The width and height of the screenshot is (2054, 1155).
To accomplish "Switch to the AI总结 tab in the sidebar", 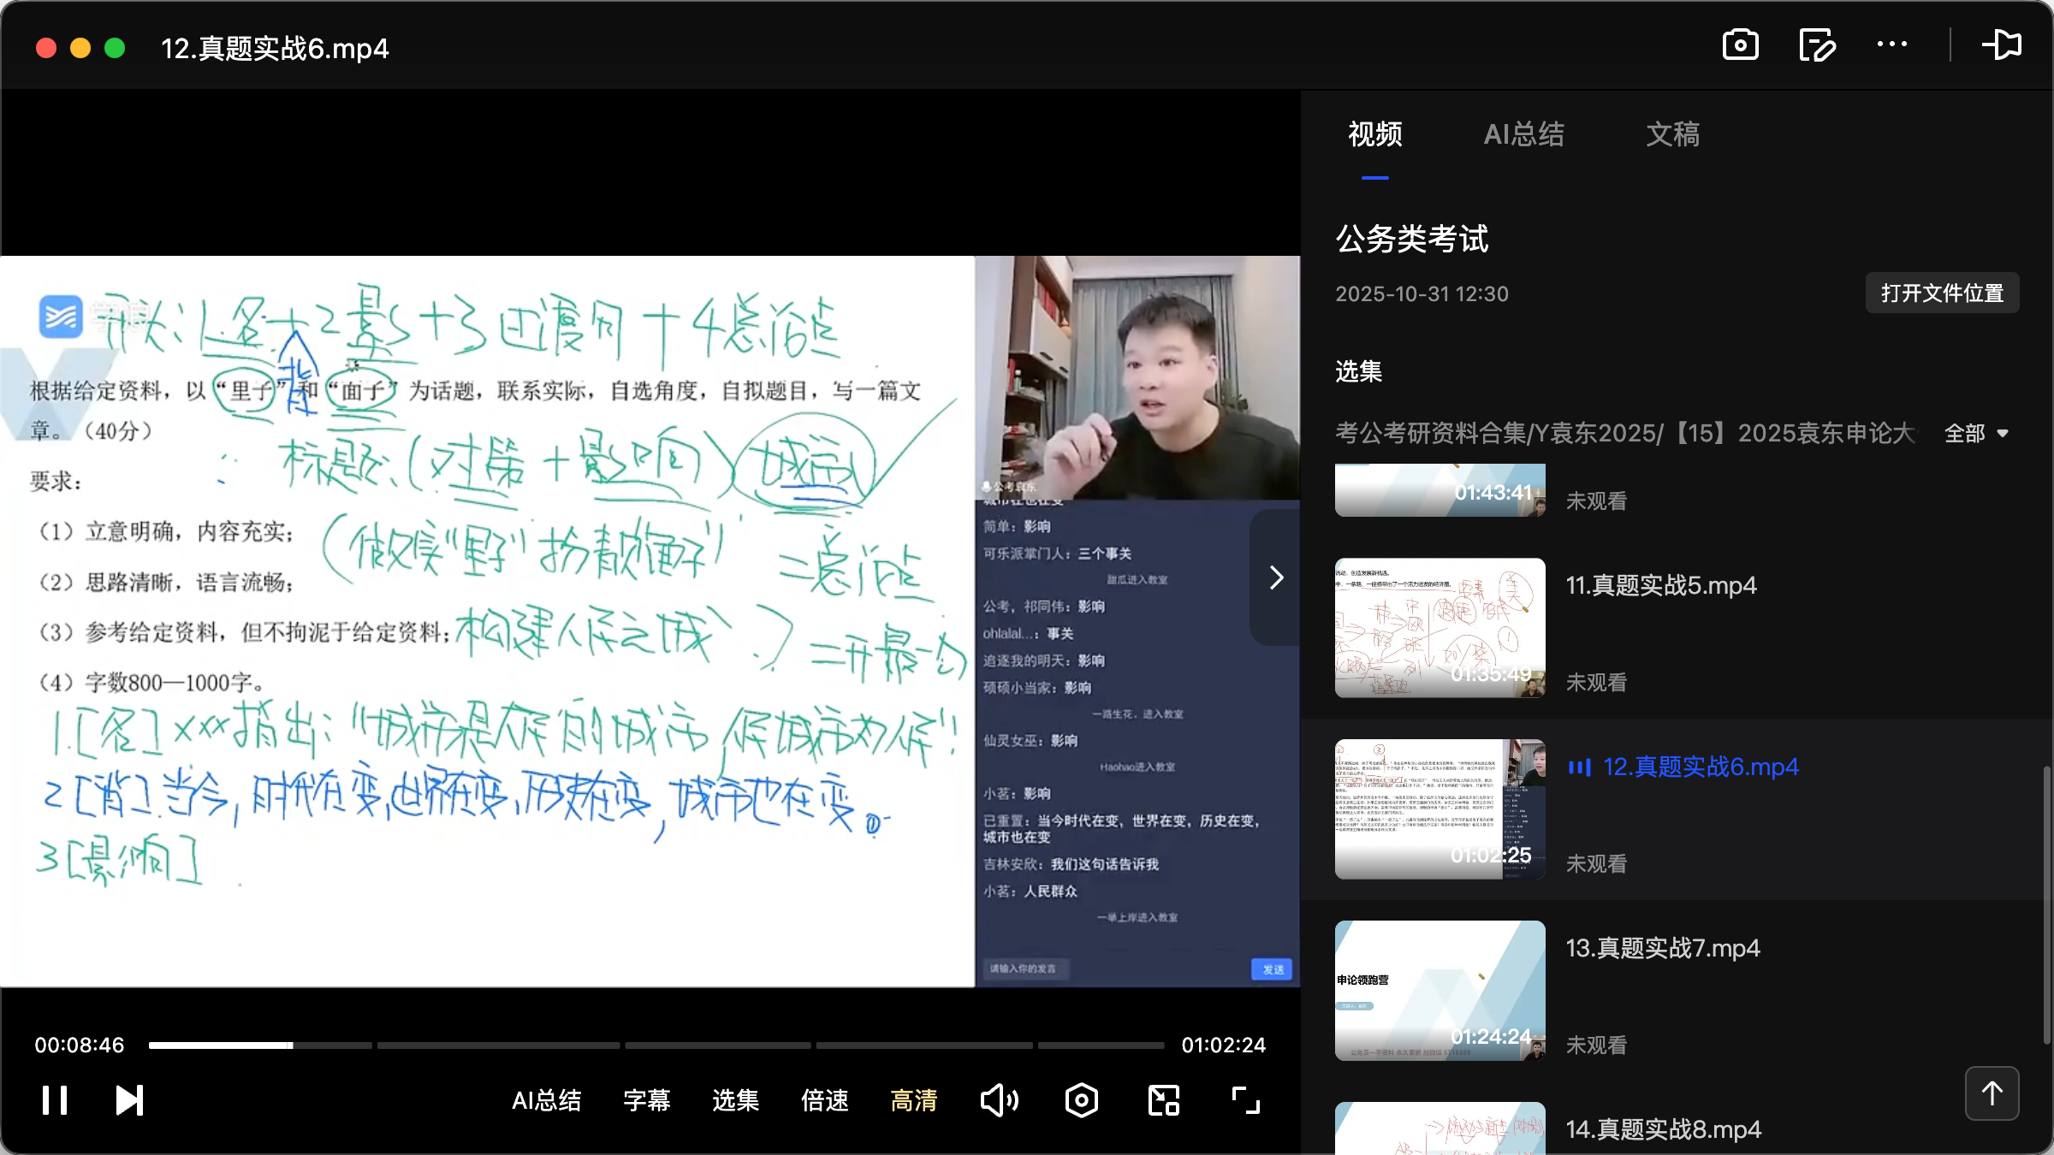I will point(1524,134).
